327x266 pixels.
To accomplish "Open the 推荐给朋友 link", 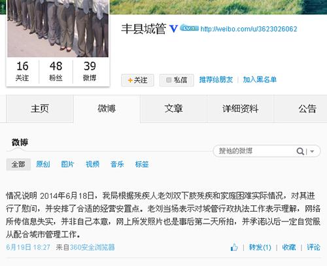I will pyautogui.click(x=216, y=80).
